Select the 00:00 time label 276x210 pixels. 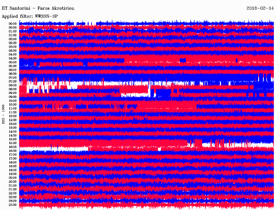tap(13, 24)
